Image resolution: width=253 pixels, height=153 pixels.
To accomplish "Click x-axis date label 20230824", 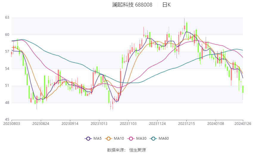I will (x=41, y=124).
